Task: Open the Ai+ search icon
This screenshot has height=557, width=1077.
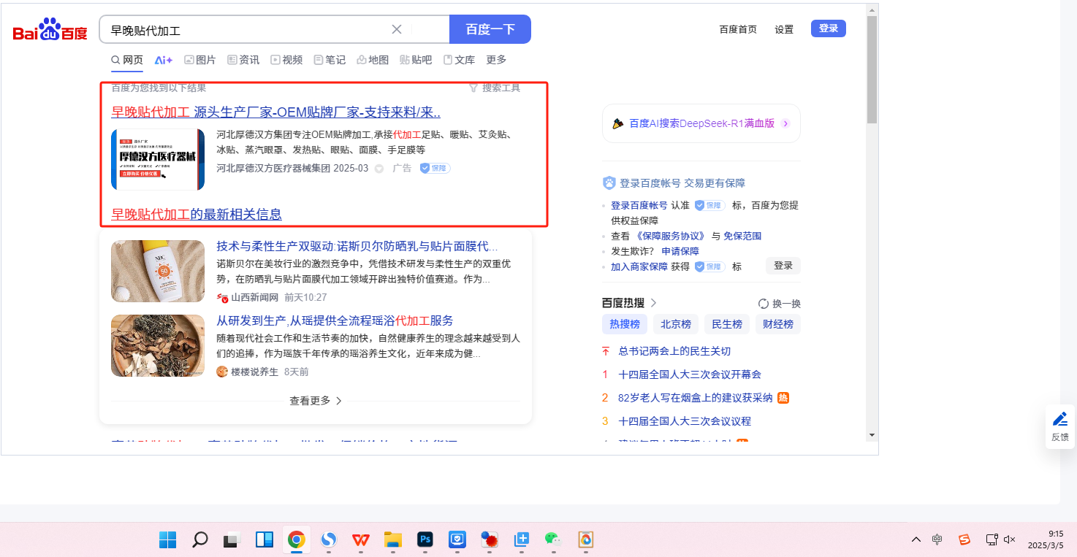Action: 164,60
